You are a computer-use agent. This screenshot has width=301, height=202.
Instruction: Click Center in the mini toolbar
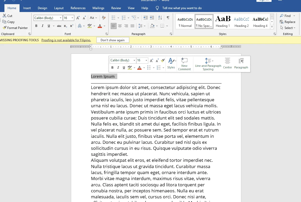pyautogui.click(x=228, y=63)
